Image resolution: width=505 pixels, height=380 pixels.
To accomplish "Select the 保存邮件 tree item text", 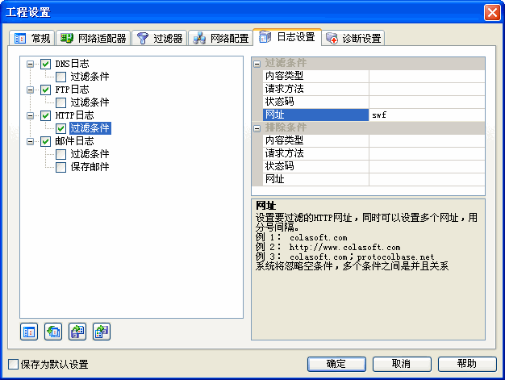I will pos(90,167).
